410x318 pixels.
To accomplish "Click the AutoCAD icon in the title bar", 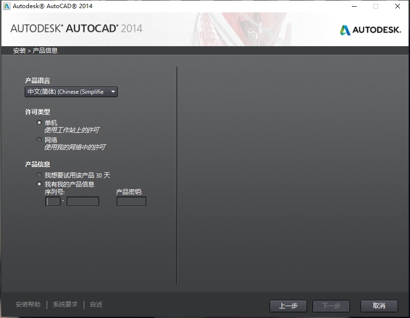I will pos(7,6).
